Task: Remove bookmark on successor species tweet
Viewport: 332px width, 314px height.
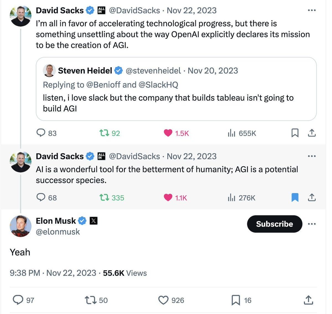Action: coord(295,198)
